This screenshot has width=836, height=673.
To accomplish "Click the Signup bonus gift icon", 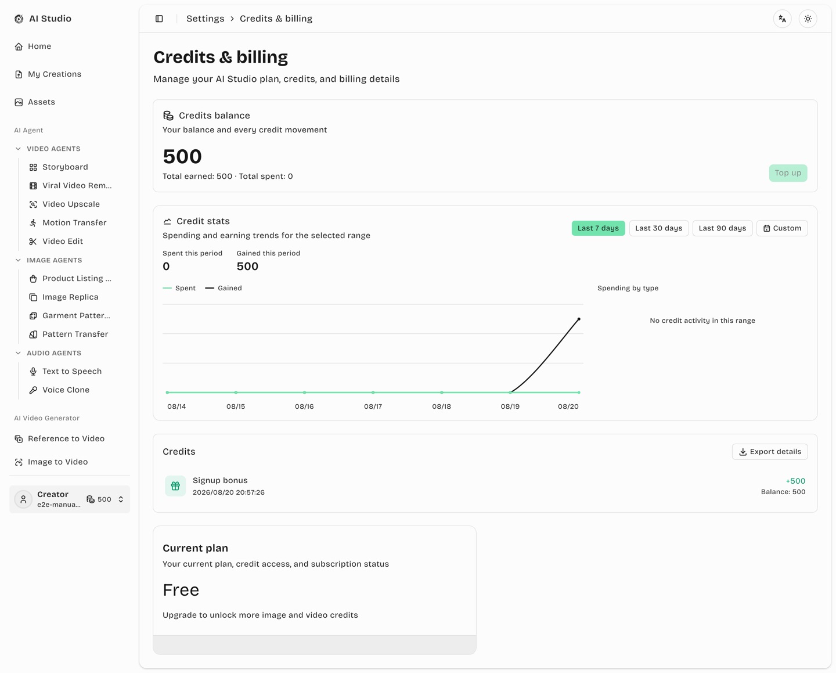I will coord(175,486).
